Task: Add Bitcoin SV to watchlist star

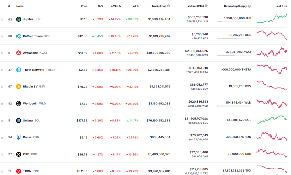Action: (2, 87)
